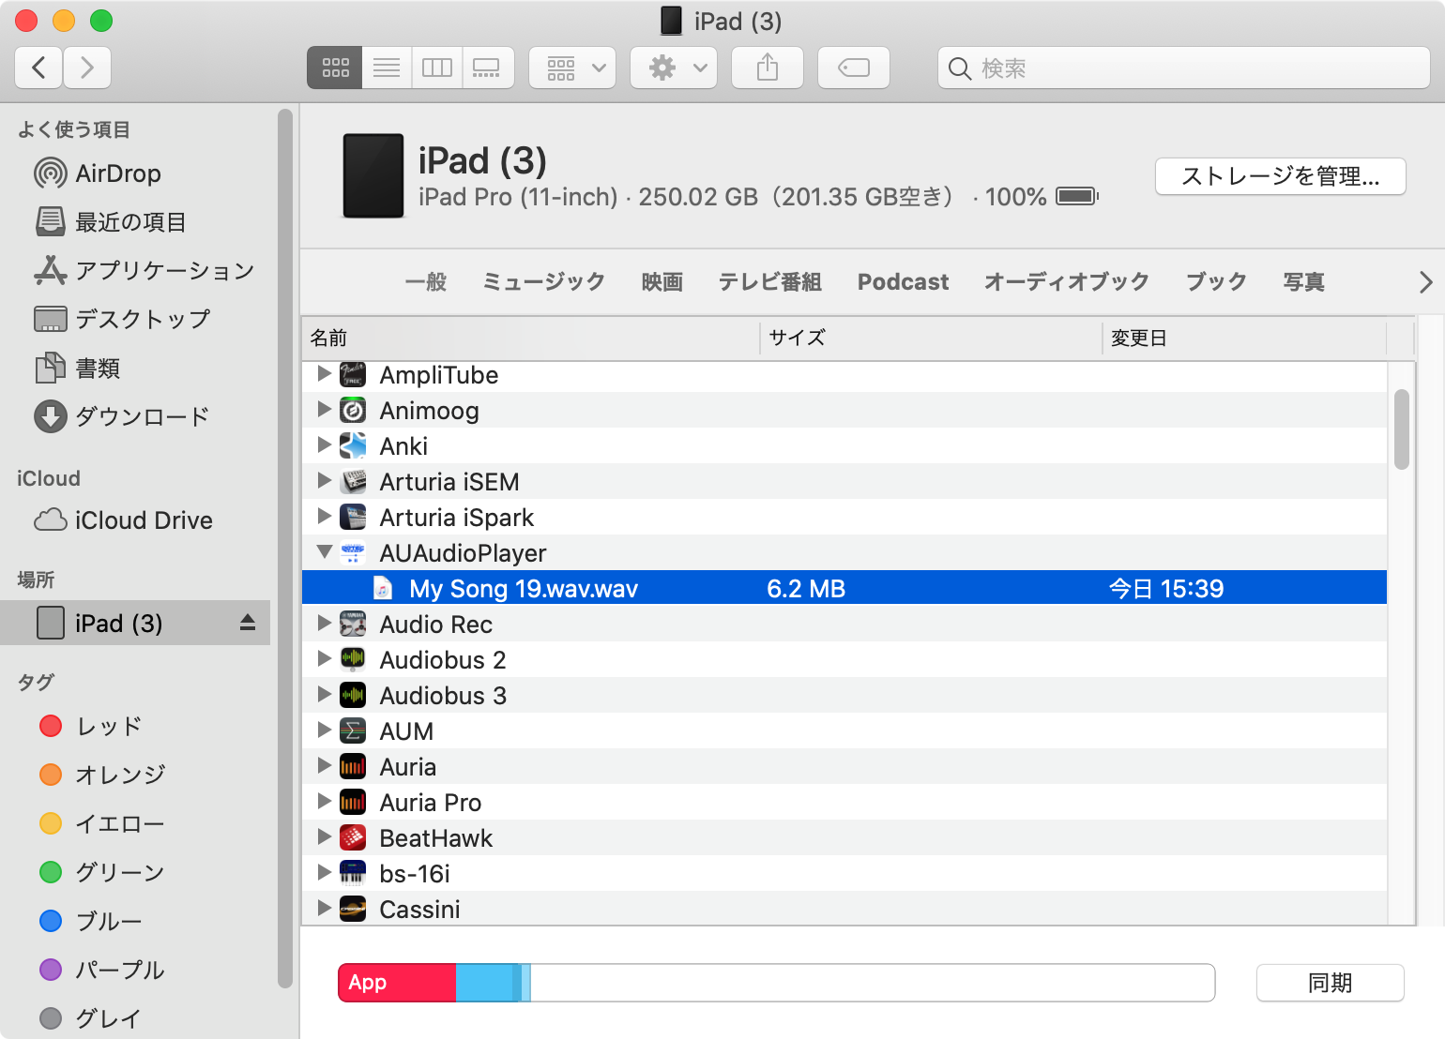Click the 6.2 MB size cell
1445x1039 pixels.
pos(806,589)
